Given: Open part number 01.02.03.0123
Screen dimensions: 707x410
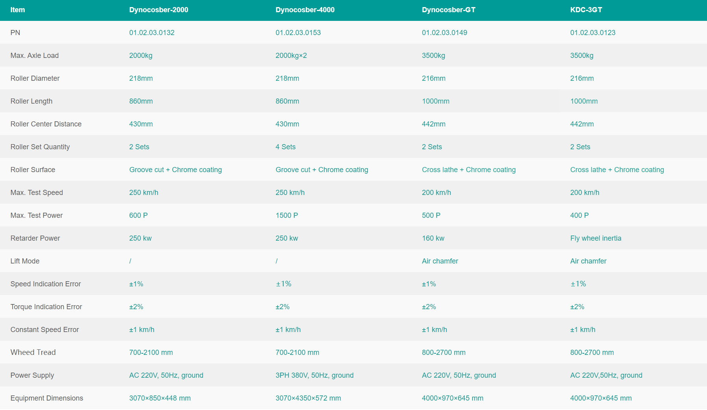Looking at the screenshot, I should click(x=593, y=33).
